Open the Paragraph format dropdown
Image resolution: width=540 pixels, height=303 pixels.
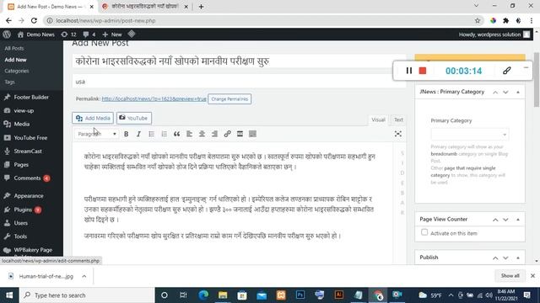(96, 134)
